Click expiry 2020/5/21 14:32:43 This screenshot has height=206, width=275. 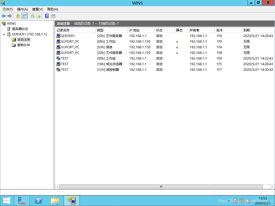(x=258, y=58)
